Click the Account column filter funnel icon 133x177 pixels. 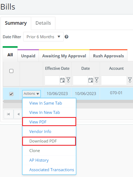click(130, 80)
